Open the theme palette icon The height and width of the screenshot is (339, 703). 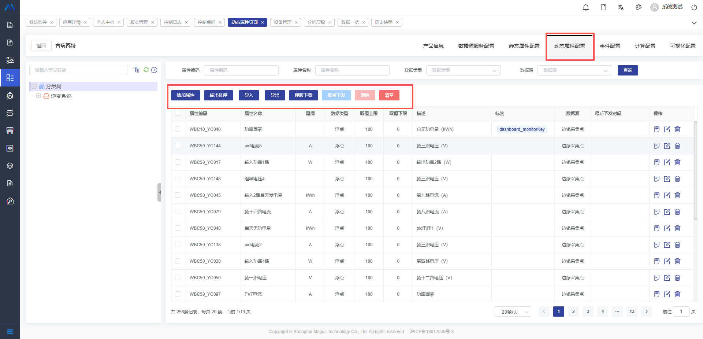639,7
